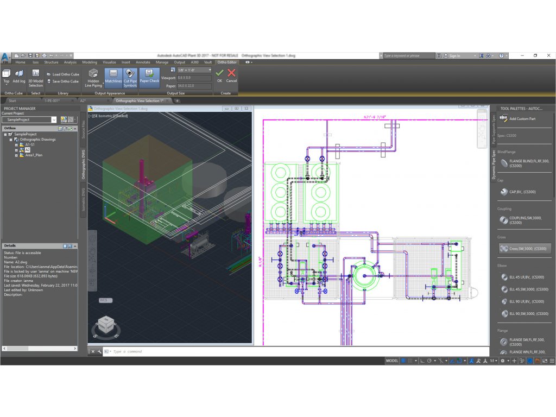Expand the Area1_Plan tree node
This screenshot has width=556, height=417.
coord(16,155)
